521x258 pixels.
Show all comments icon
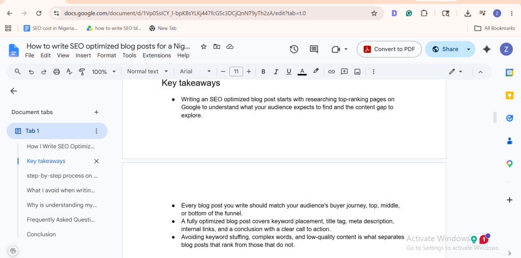click(313, 49)
